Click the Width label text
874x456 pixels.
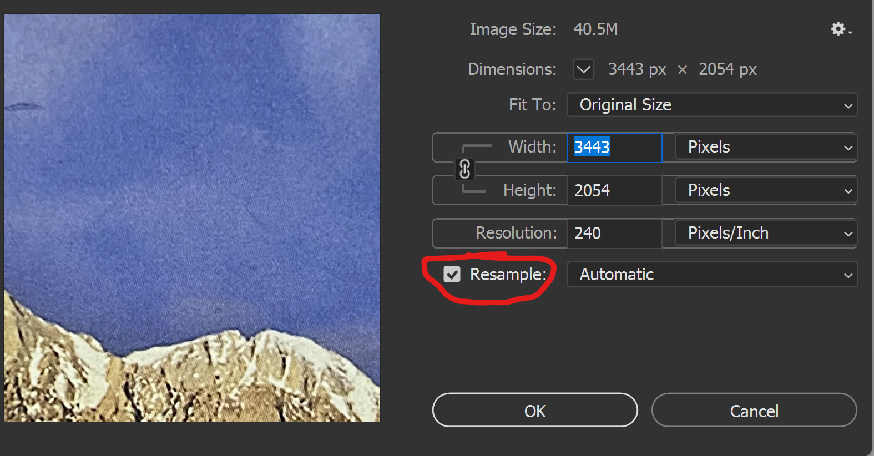(532, 147)
